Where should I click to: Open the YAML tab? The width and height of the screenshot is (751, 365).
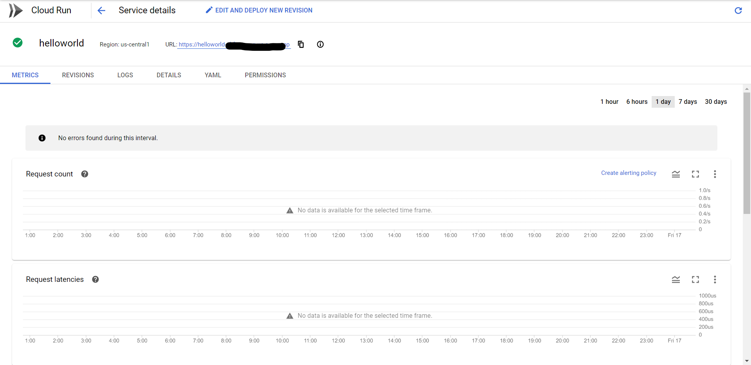(213, 75)
